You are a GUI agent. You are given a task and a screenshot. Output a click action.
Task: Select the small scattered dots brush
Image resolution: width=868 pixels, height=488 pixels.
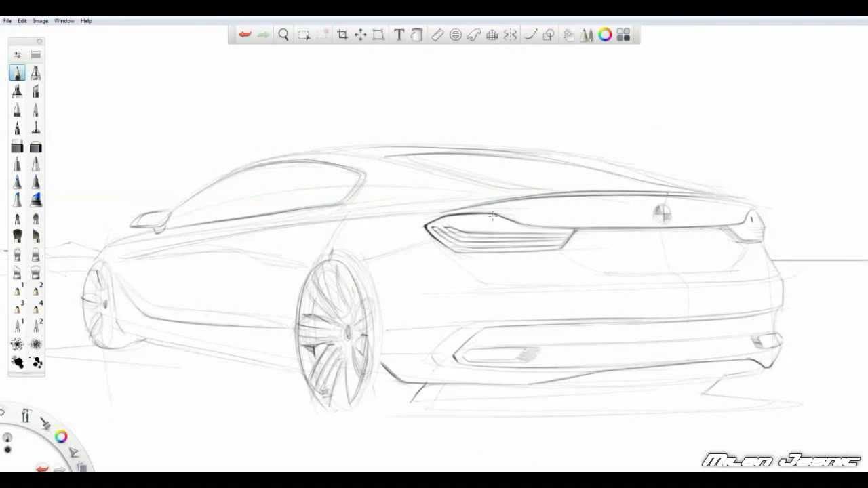35,363
